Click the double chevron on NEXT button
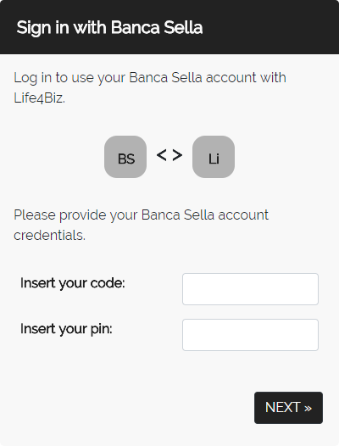Image resolution: width=339 pixels, height=446 pixels. 308,409
